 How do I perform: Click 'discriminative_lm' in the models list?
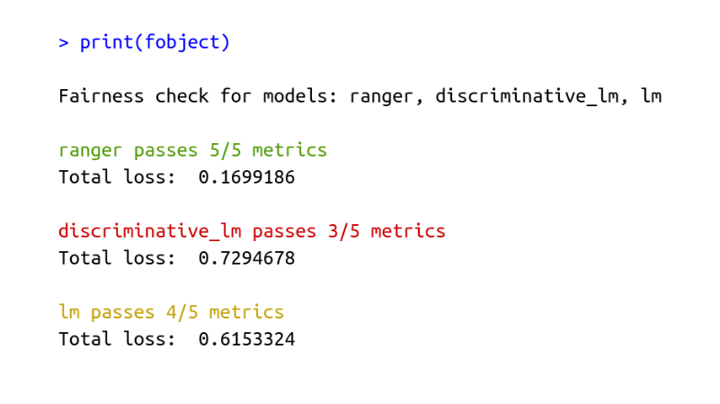pos(526,96)
